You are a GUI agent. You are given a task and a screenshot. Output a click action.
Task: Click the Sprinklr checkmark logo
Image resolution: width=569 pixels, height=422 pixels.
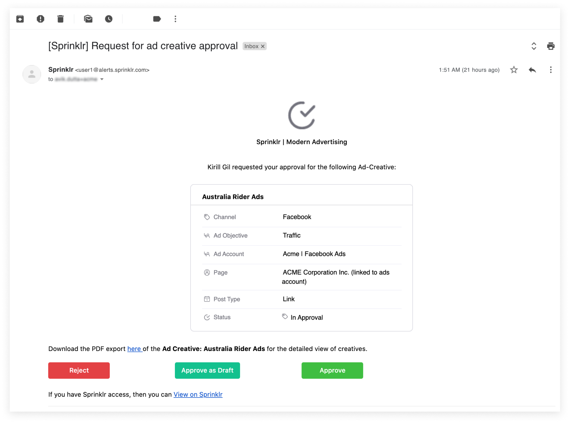point(302,115)
